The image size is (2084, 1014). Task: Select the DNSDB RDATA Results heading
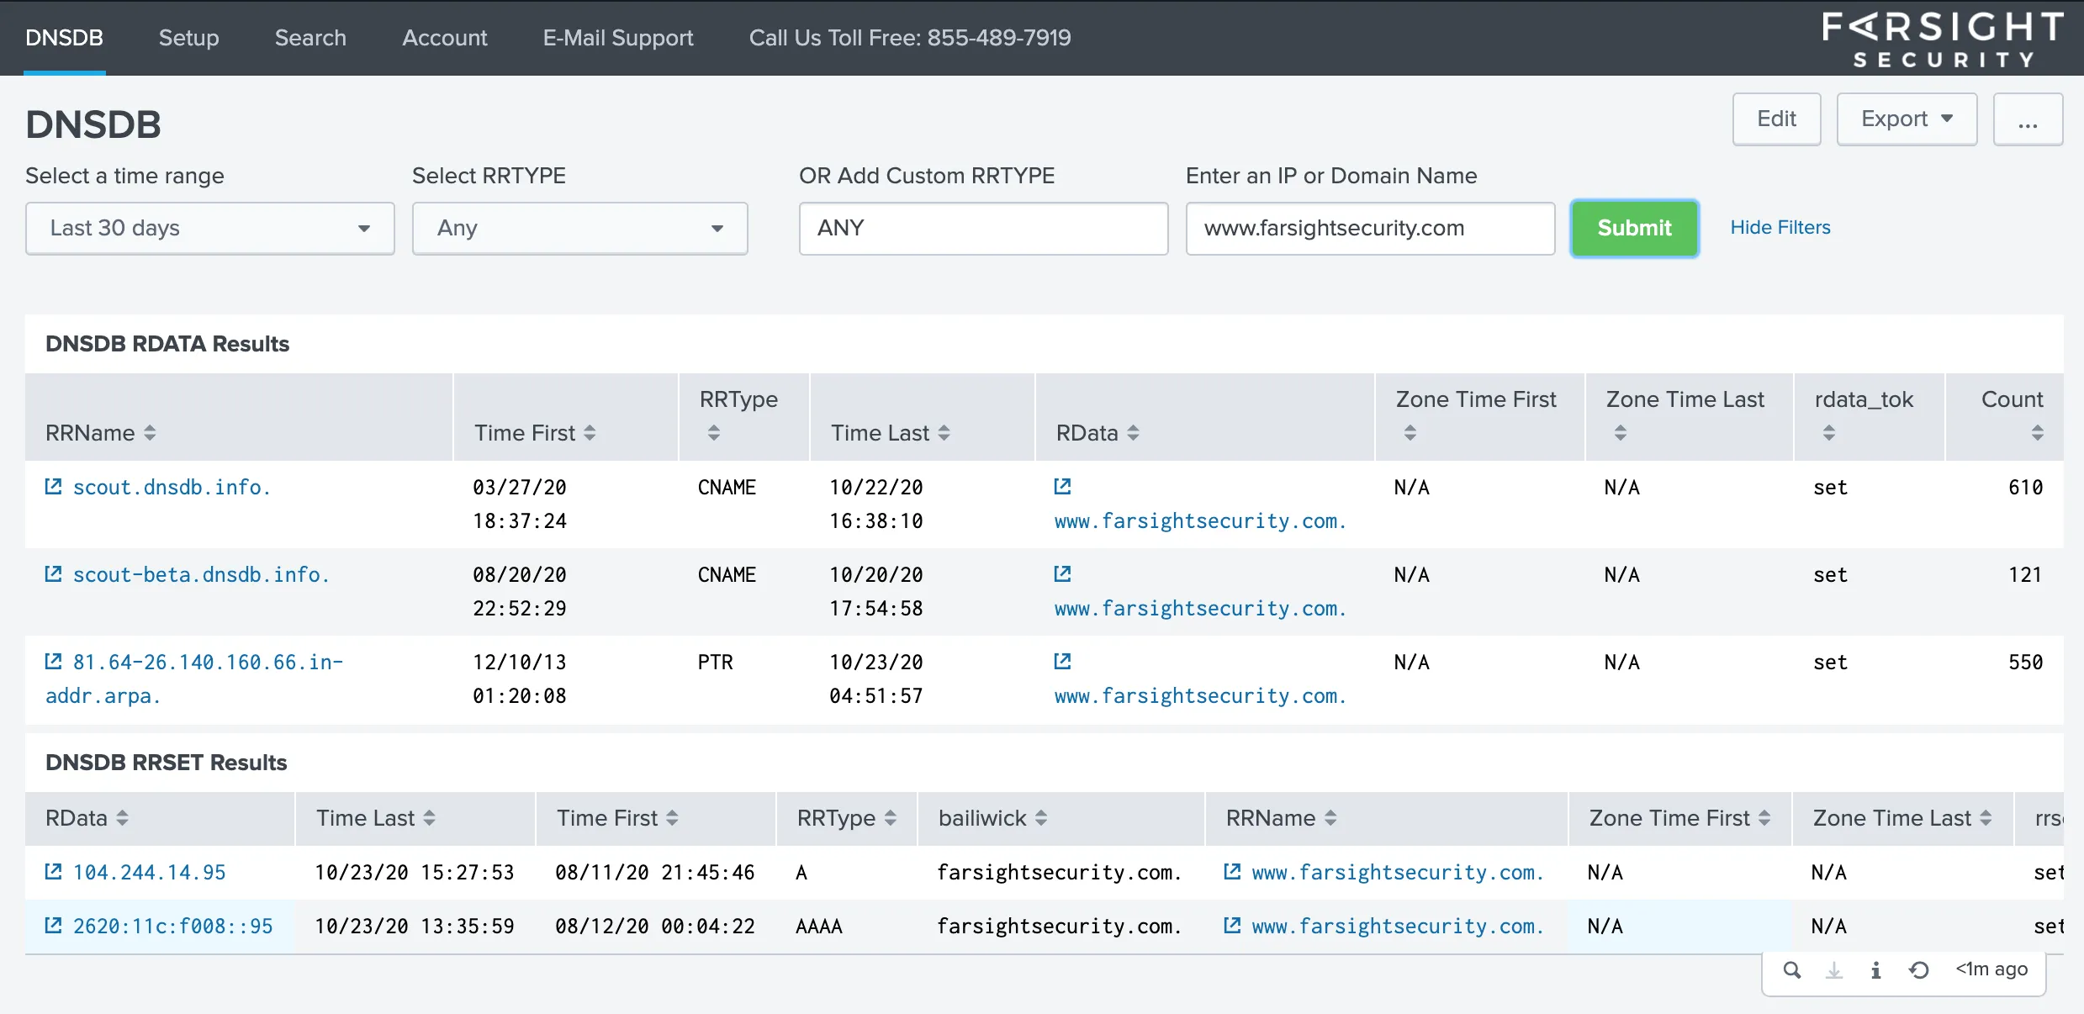[167, 344]
